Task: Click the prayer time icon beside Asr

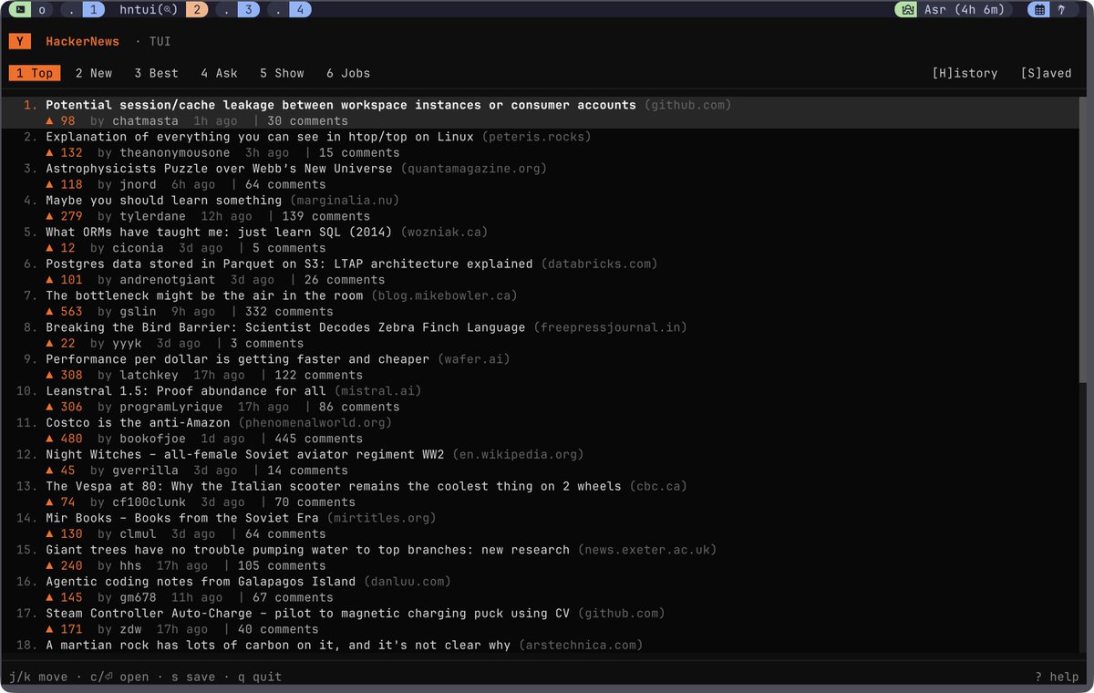Action: coord(906,10)
